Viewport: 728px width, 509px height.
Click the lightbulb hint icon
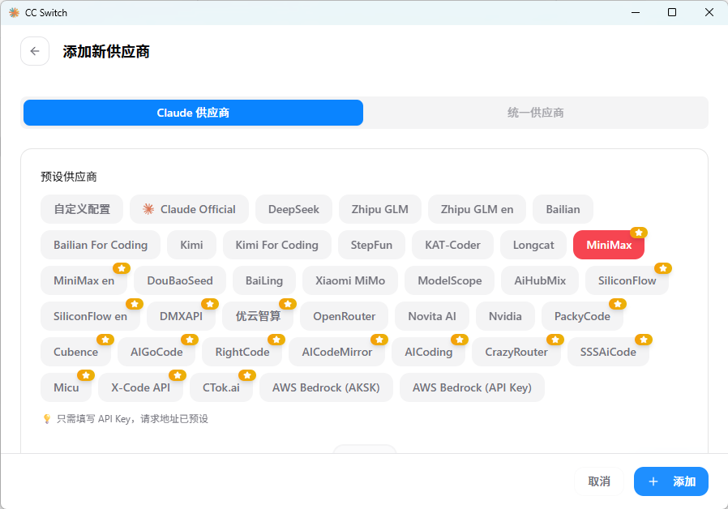(x=46, y=419)
